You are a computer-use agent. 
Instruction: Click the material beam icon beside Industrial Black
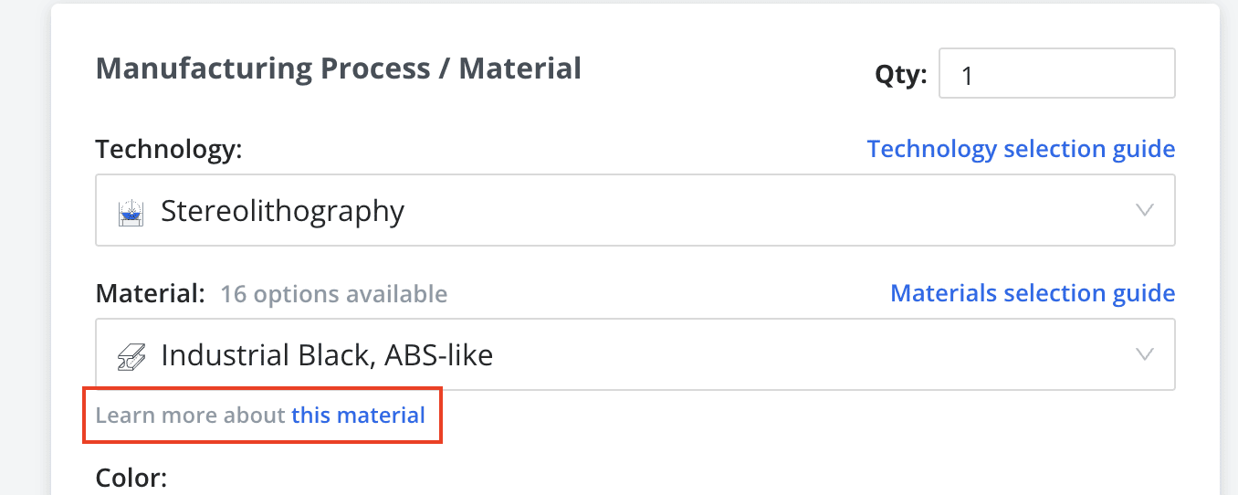tap(132, 355)
